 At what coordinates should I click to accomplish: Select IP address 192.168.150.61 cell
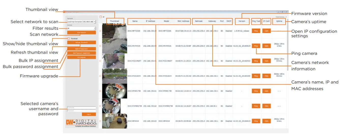click(x=150, y=91)
